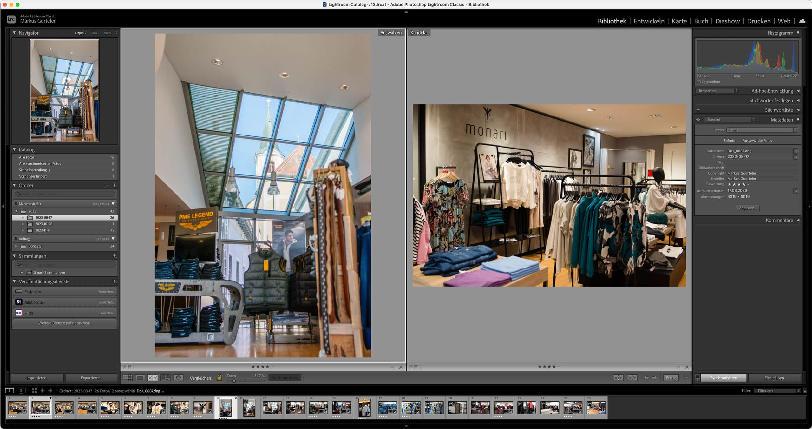Expand the 2023-08-17 folder triangle
Screen dimensions: 812x429
(x=23, y=218)
